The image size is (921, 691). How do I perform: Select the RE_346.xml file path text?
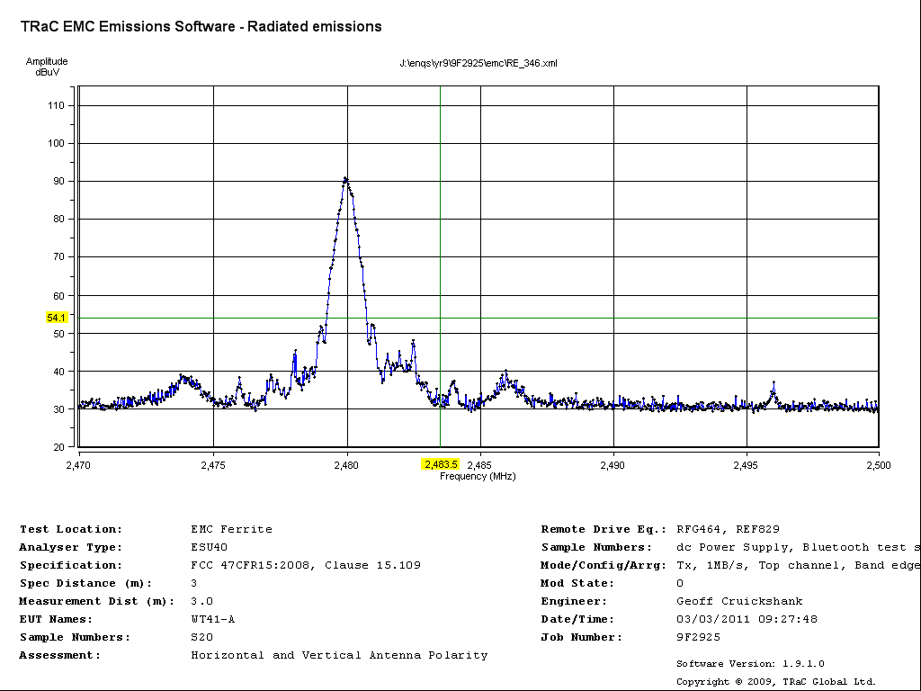478,63
